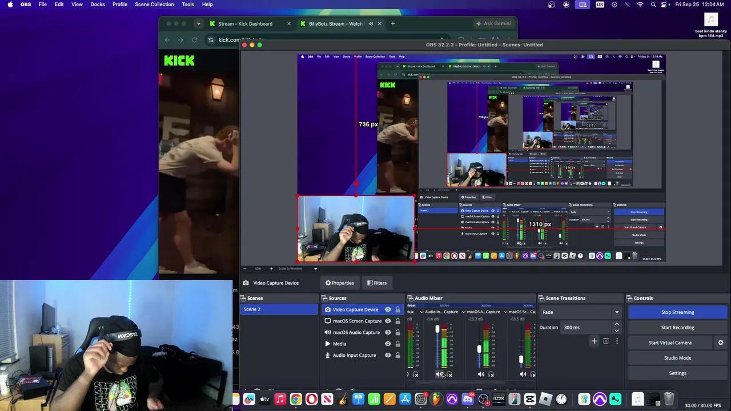Lock the Audio Input Capture source
Image resolution: width=731 pixels, height=411 pixels.
pos(397,355)
